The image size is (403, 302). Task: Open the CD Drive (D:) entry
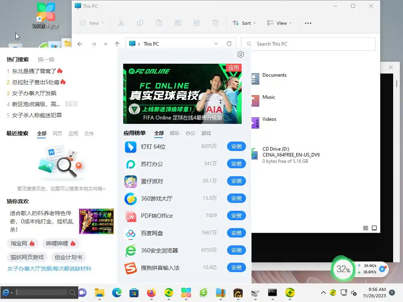(285, 155)
